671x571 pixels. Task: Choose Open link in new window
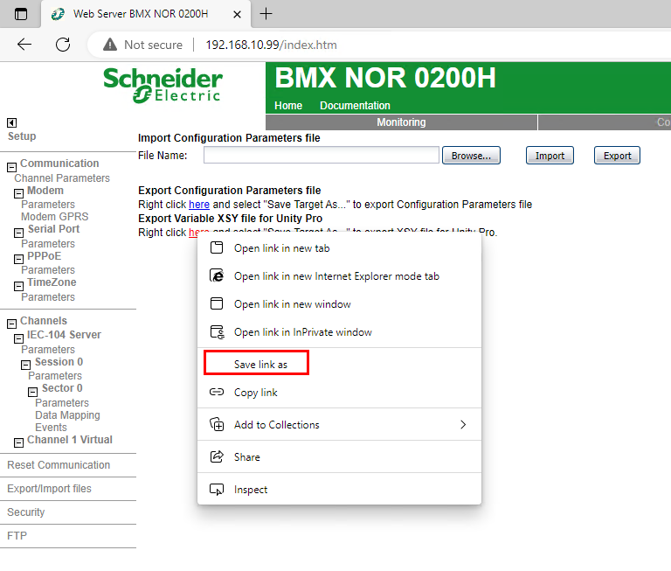[x=339, y=304]
